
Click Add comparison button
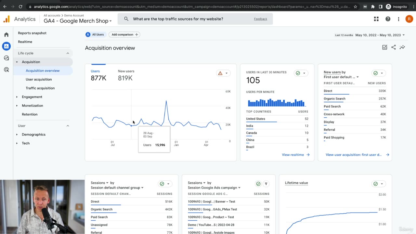click(x=124, y=34)
